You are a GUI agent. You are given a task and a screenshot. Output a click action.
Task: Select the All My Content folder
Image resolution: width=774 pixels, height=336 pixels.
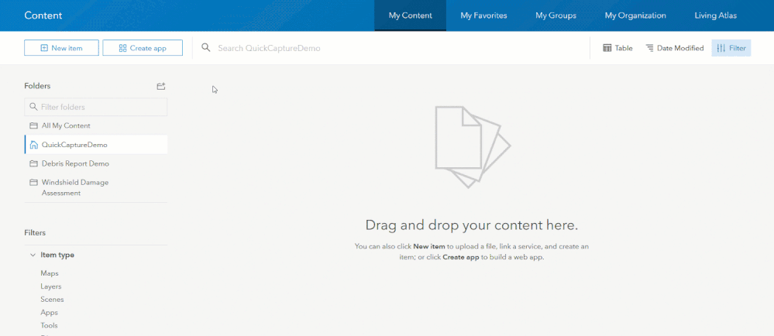[96, 126]
